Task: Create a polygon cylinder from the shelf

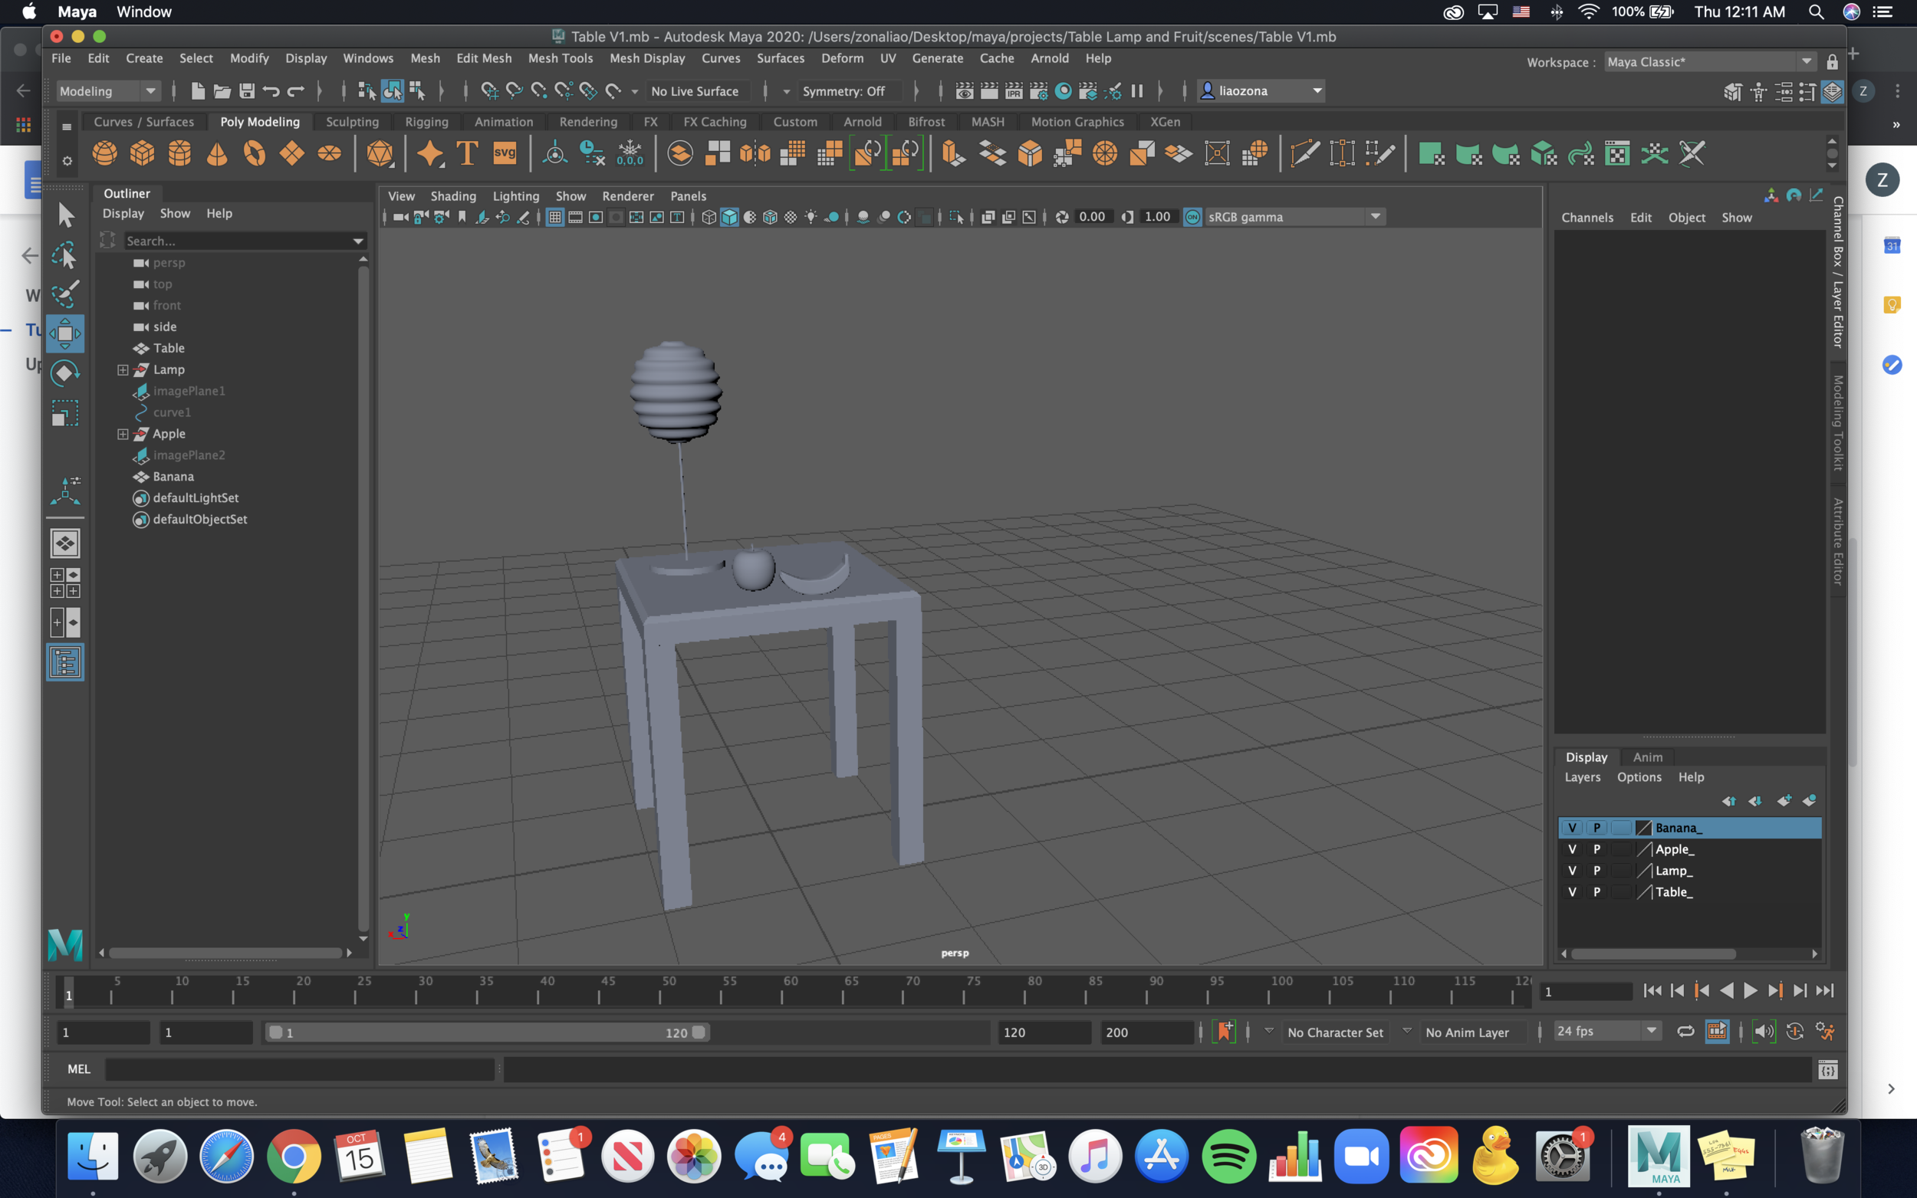Action: coord(180,153)
